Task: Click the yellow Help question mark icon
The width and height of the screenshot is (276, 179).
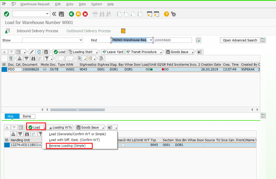Action: pos(167,14)
